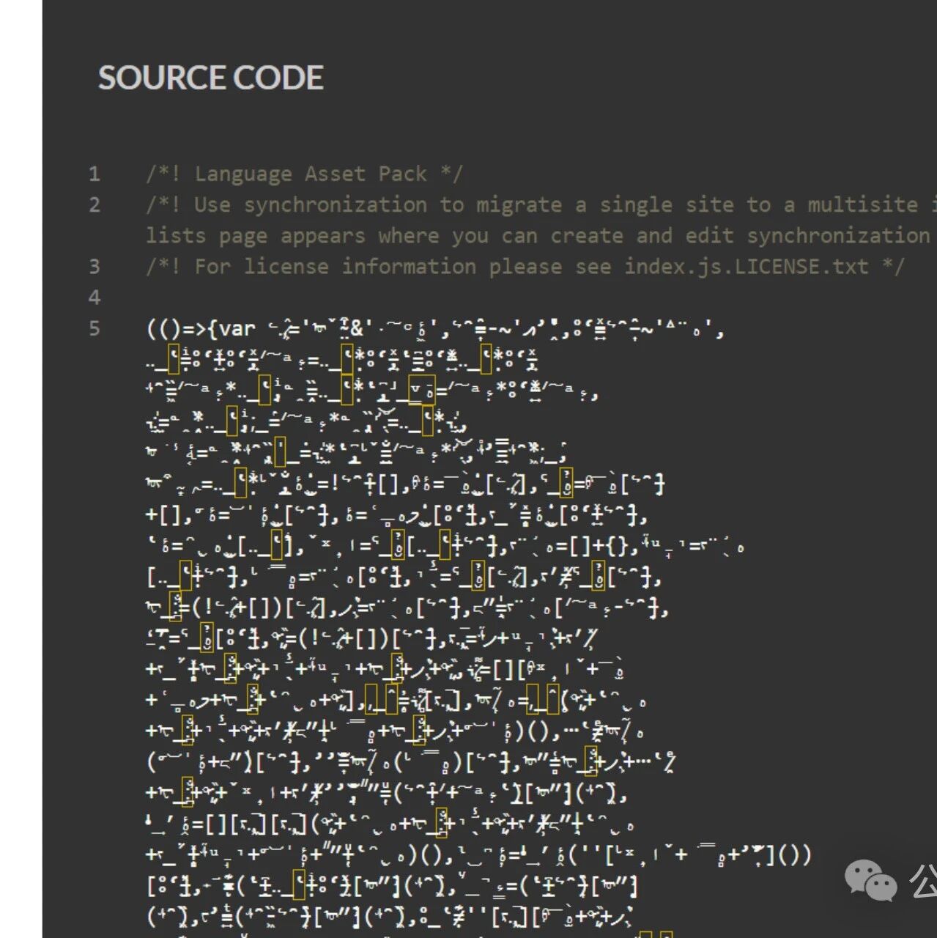Image resolution: width=937 pixels, height=938 pixels.
Task: Select line number 2 in gutter
Action: (95, 205)
